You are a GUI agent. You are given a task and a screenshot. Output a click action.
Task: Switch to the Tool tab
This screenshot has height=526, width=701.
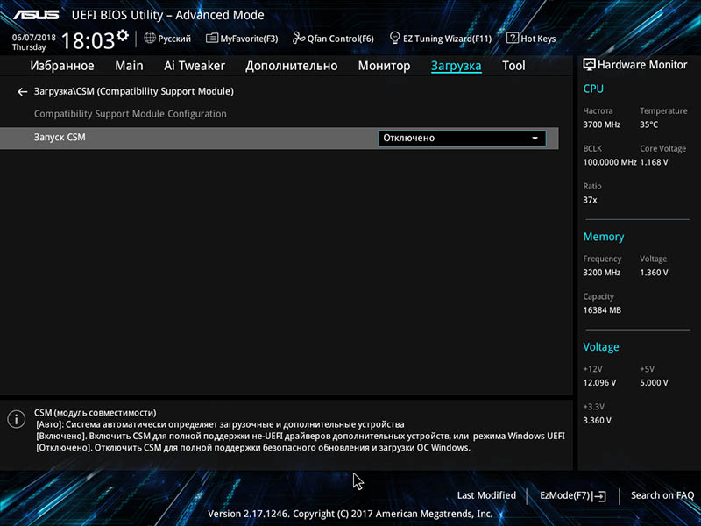[513, 66]
